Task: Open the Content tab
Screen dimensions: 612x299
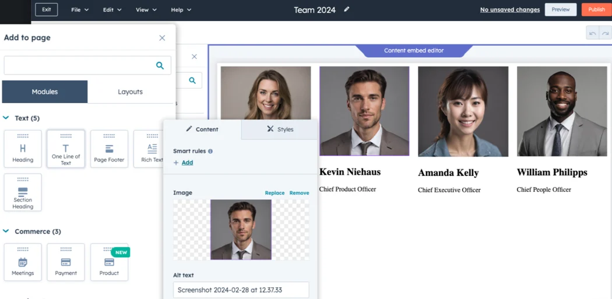Action: tap(202, 129)
